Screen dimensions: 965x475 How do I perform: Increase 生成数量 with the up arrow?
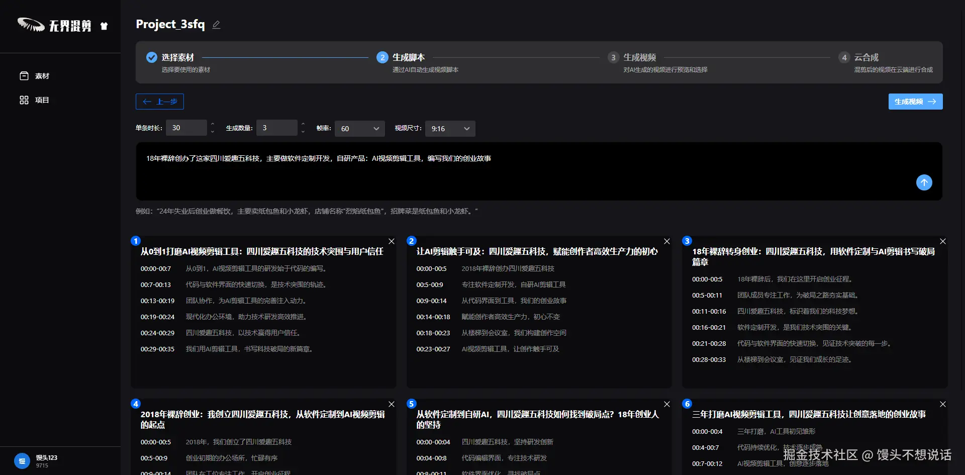point(303,124)
